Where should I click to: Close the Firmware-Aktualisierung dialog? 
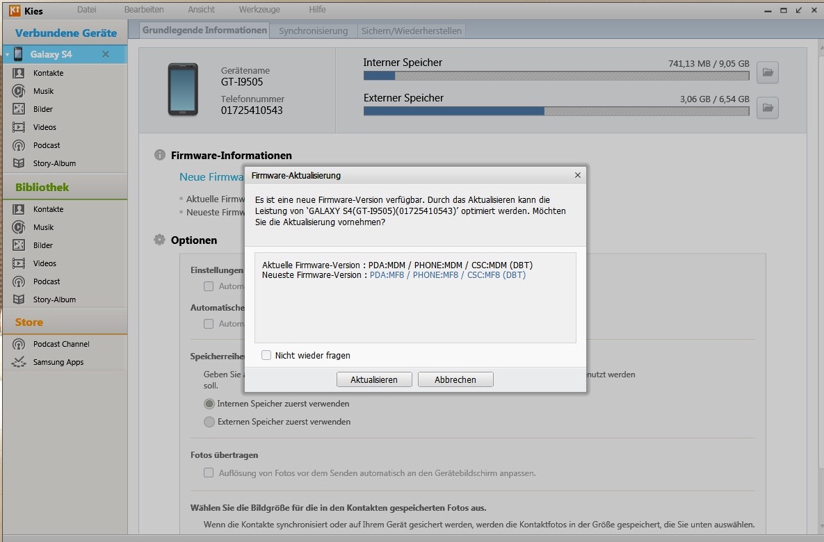tap(578, 175)
